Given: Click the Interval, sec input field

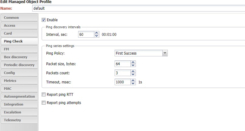Looking at the screenshot, I should (86, 34).
